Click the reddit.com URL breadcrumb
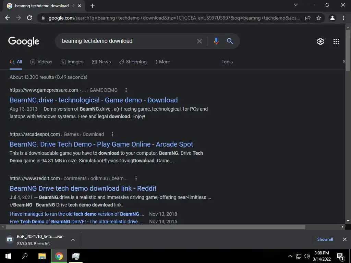Screen dimensions: 351x263 69,178
